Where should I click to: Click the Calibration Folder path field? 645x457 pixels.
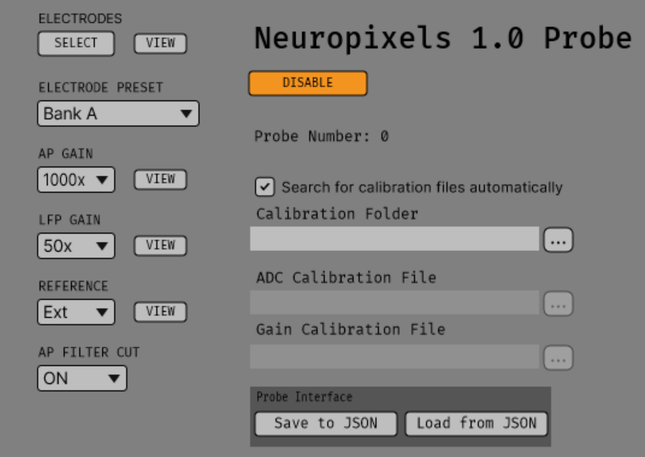pyautogui.click(x=394, y=239)
